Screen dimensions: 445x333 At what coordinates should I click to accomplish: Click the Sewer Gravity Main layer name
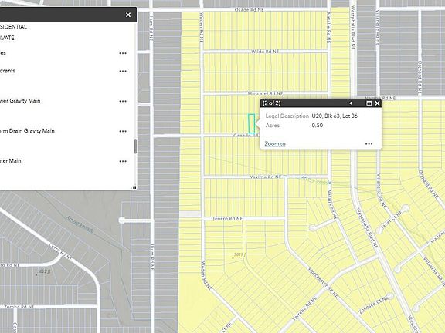[x=20, y=101]
